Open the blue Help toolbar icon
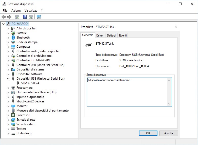Viewport: 198px width, 145px height. click(25, 17)
